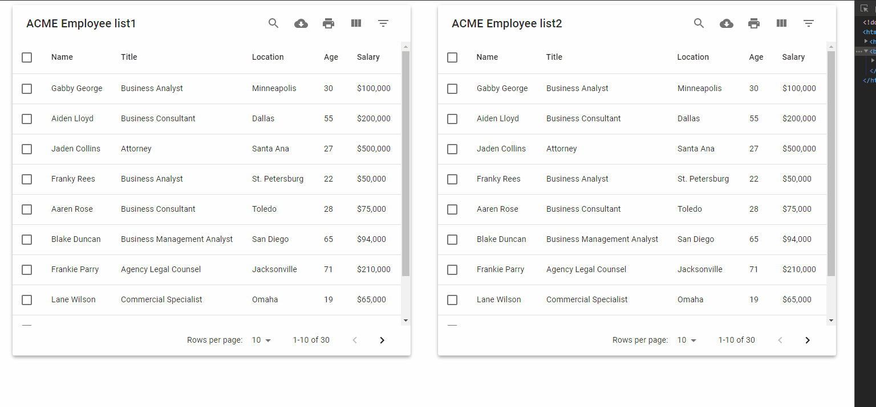Click the cloud download icon on list2
The width and height of the screenshot is (876, 407).
(x=727, y=23)
